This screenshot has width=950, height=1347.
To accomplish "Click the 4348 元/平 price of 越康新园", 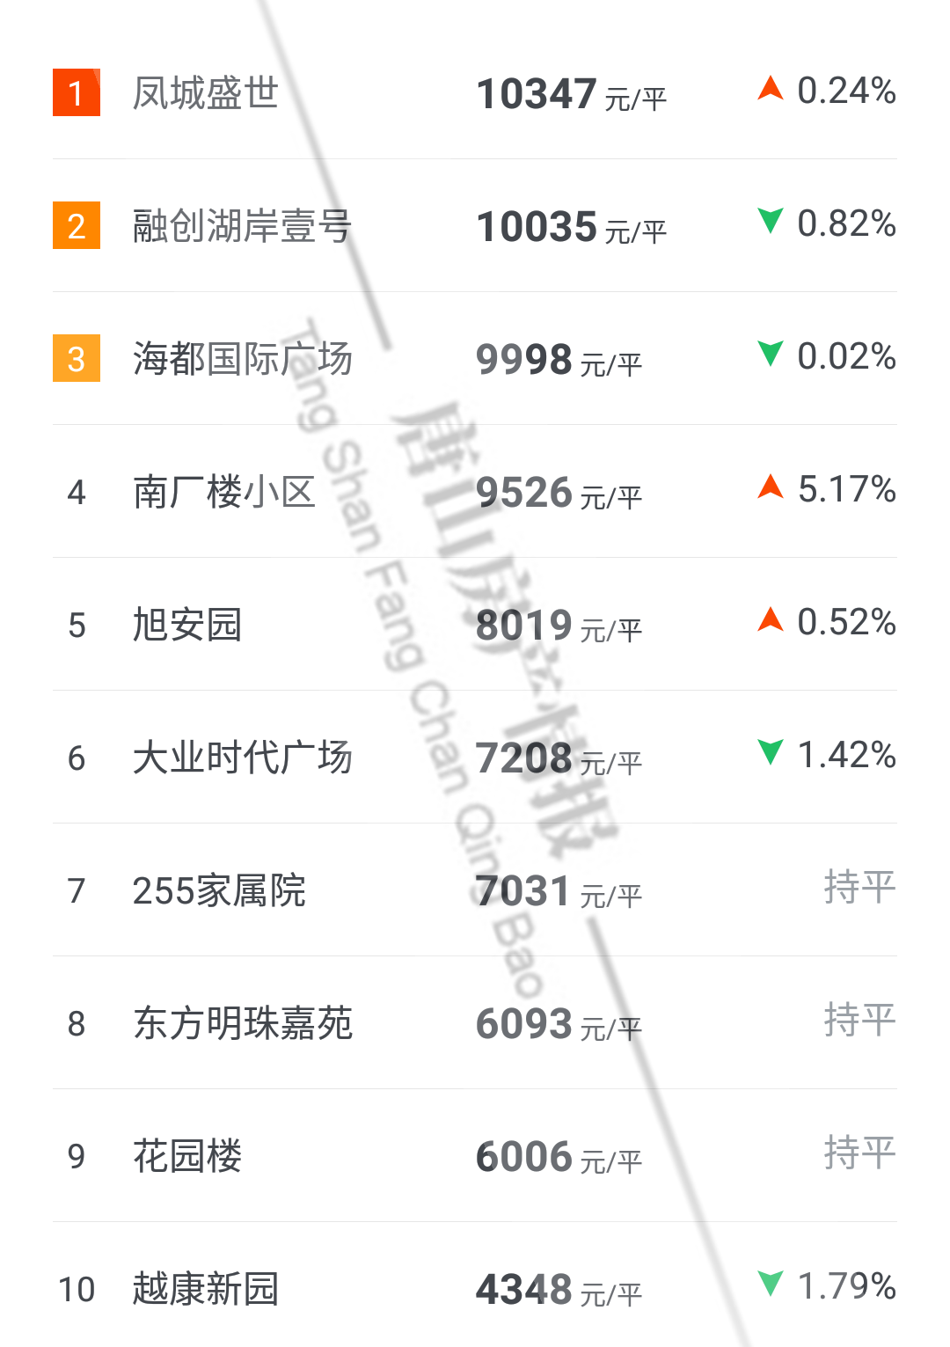I will [x=559, y=1290].
